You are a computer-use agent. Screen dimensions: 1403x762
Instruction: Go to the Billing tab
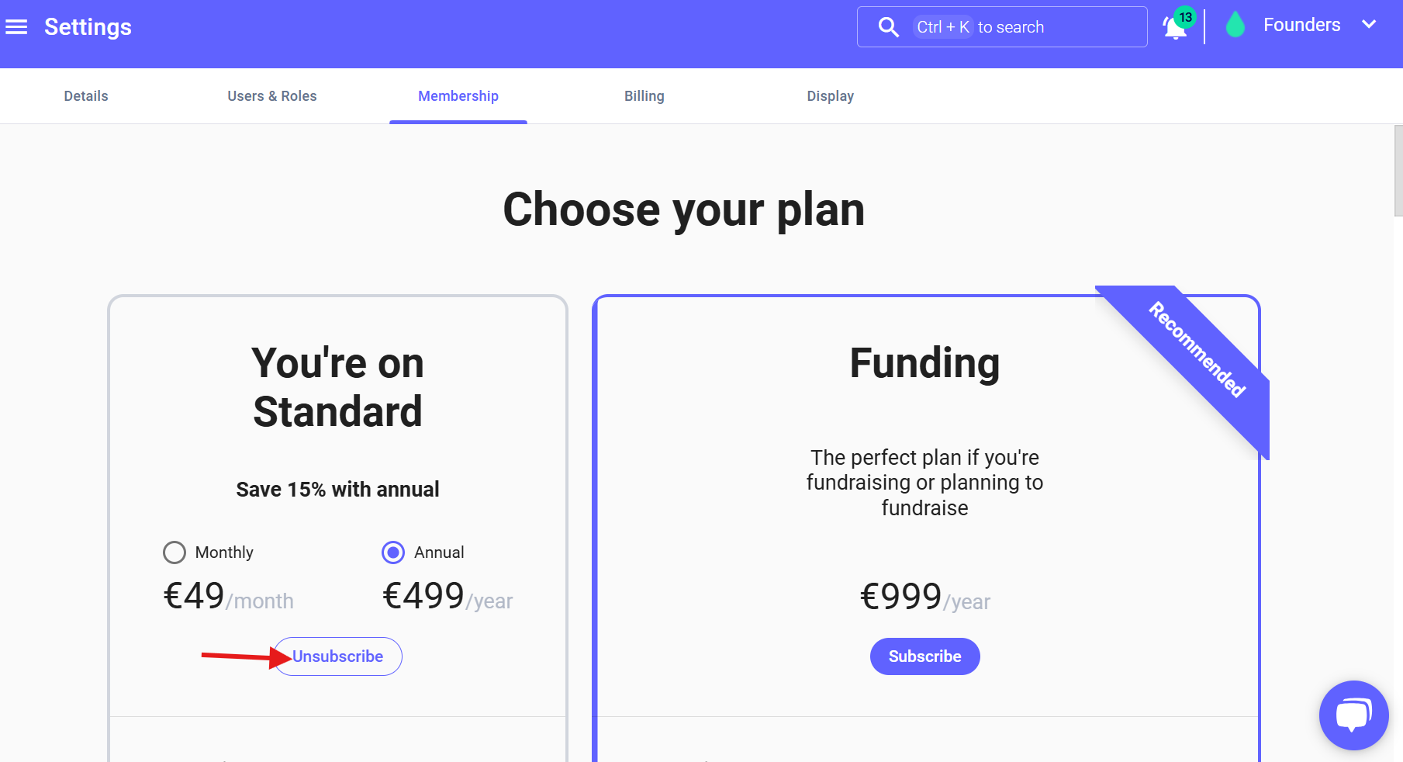pyautogui.click(x=644, y=96)
